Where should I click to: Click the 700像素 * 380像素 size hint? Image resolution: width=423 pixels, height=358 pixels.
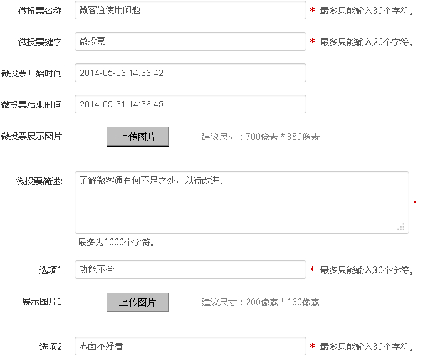coord(260,137)
